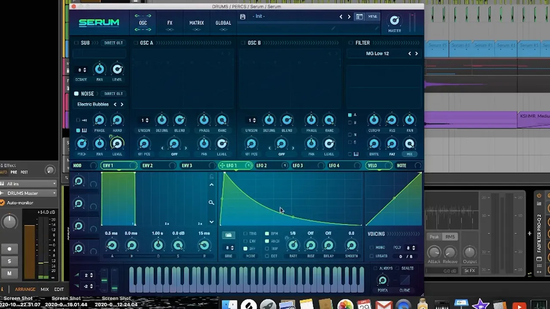Click the record arm button in DAW
This screenshot has height=309, width=550.
pos(9,249)
